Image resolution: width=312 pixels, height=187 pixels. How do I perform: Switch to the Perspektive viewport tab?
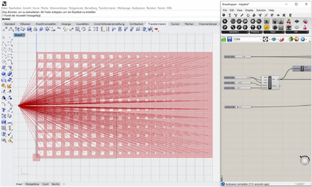tap(32, 184)
